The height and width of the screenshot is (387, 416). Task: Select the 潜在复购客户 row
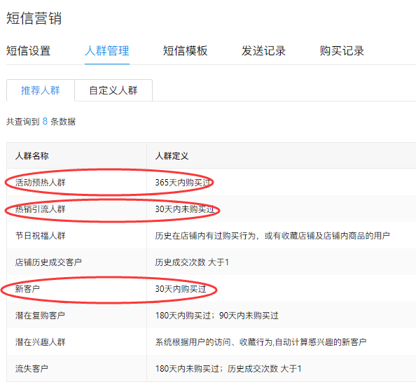tap(212, 315)
